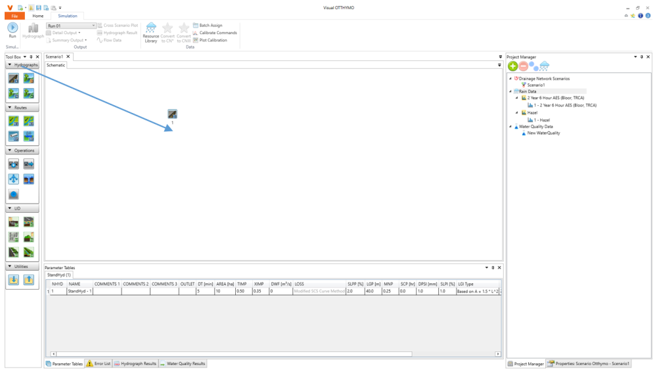Click the TIMP cell showing 0.50

(x=244, y=292)
